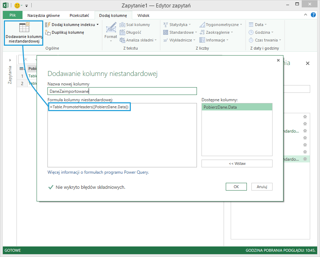Screen dimensions: 320x257
Task: Open link about Power Query formulas
Action: point(98,172)
